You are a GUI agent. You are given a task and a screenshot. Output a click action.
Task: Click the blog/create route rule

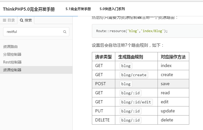(134, 75)
